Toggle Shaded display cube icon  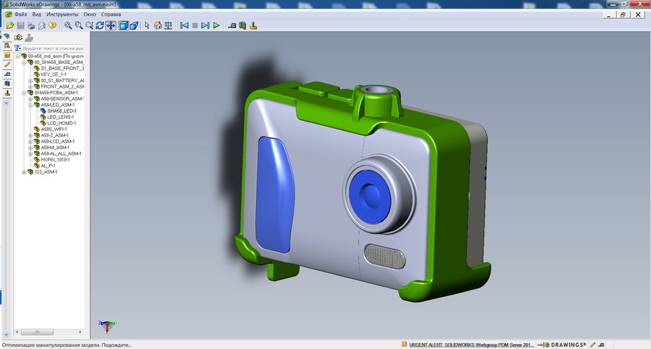[x=123, y=26]
